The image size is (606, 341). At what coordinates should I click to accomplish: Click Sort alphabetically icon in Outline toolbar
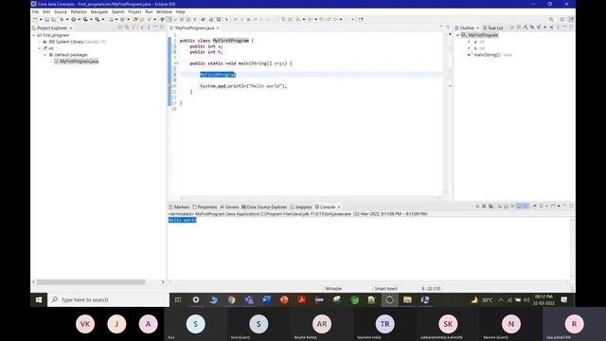pyautogui.click(x=526, y=27)
